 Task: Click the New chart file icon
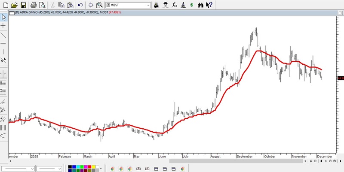tap(5, 5)
